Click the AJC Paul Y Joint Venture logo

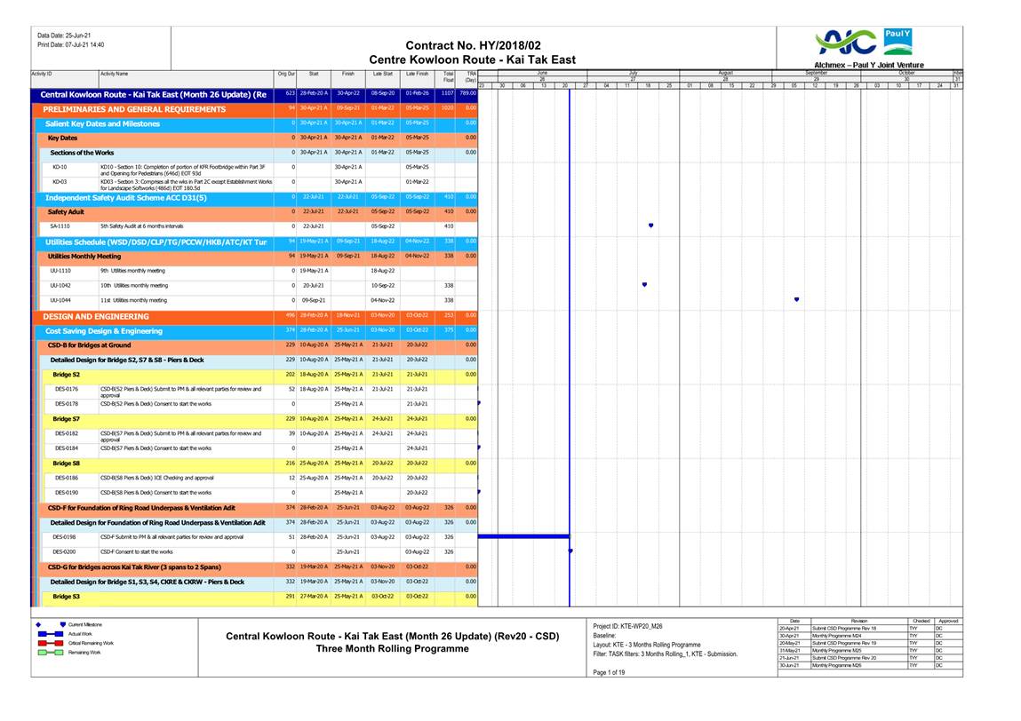click(867, 44)
